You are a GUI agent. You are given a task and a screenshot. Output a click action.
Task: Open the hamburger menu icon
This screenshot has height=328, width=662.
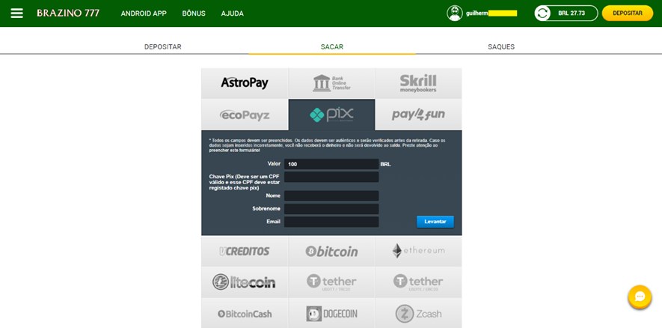[17, 13]
